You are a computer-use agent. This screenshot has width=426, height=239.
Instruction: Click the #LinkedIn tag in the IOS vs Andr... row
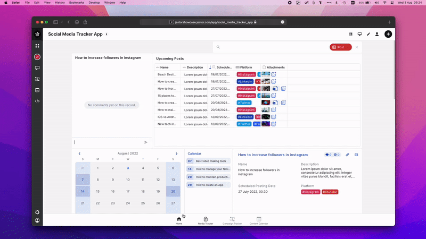click(245, 117)
